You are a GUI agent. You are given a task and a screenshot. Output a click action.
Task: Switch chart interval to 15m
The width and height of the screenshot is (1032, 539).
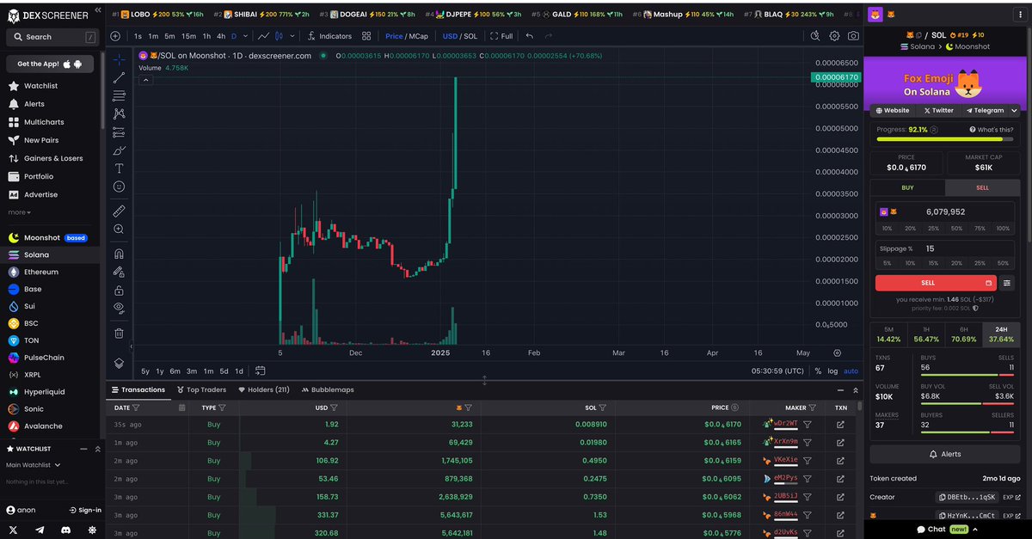coord(188,36)
